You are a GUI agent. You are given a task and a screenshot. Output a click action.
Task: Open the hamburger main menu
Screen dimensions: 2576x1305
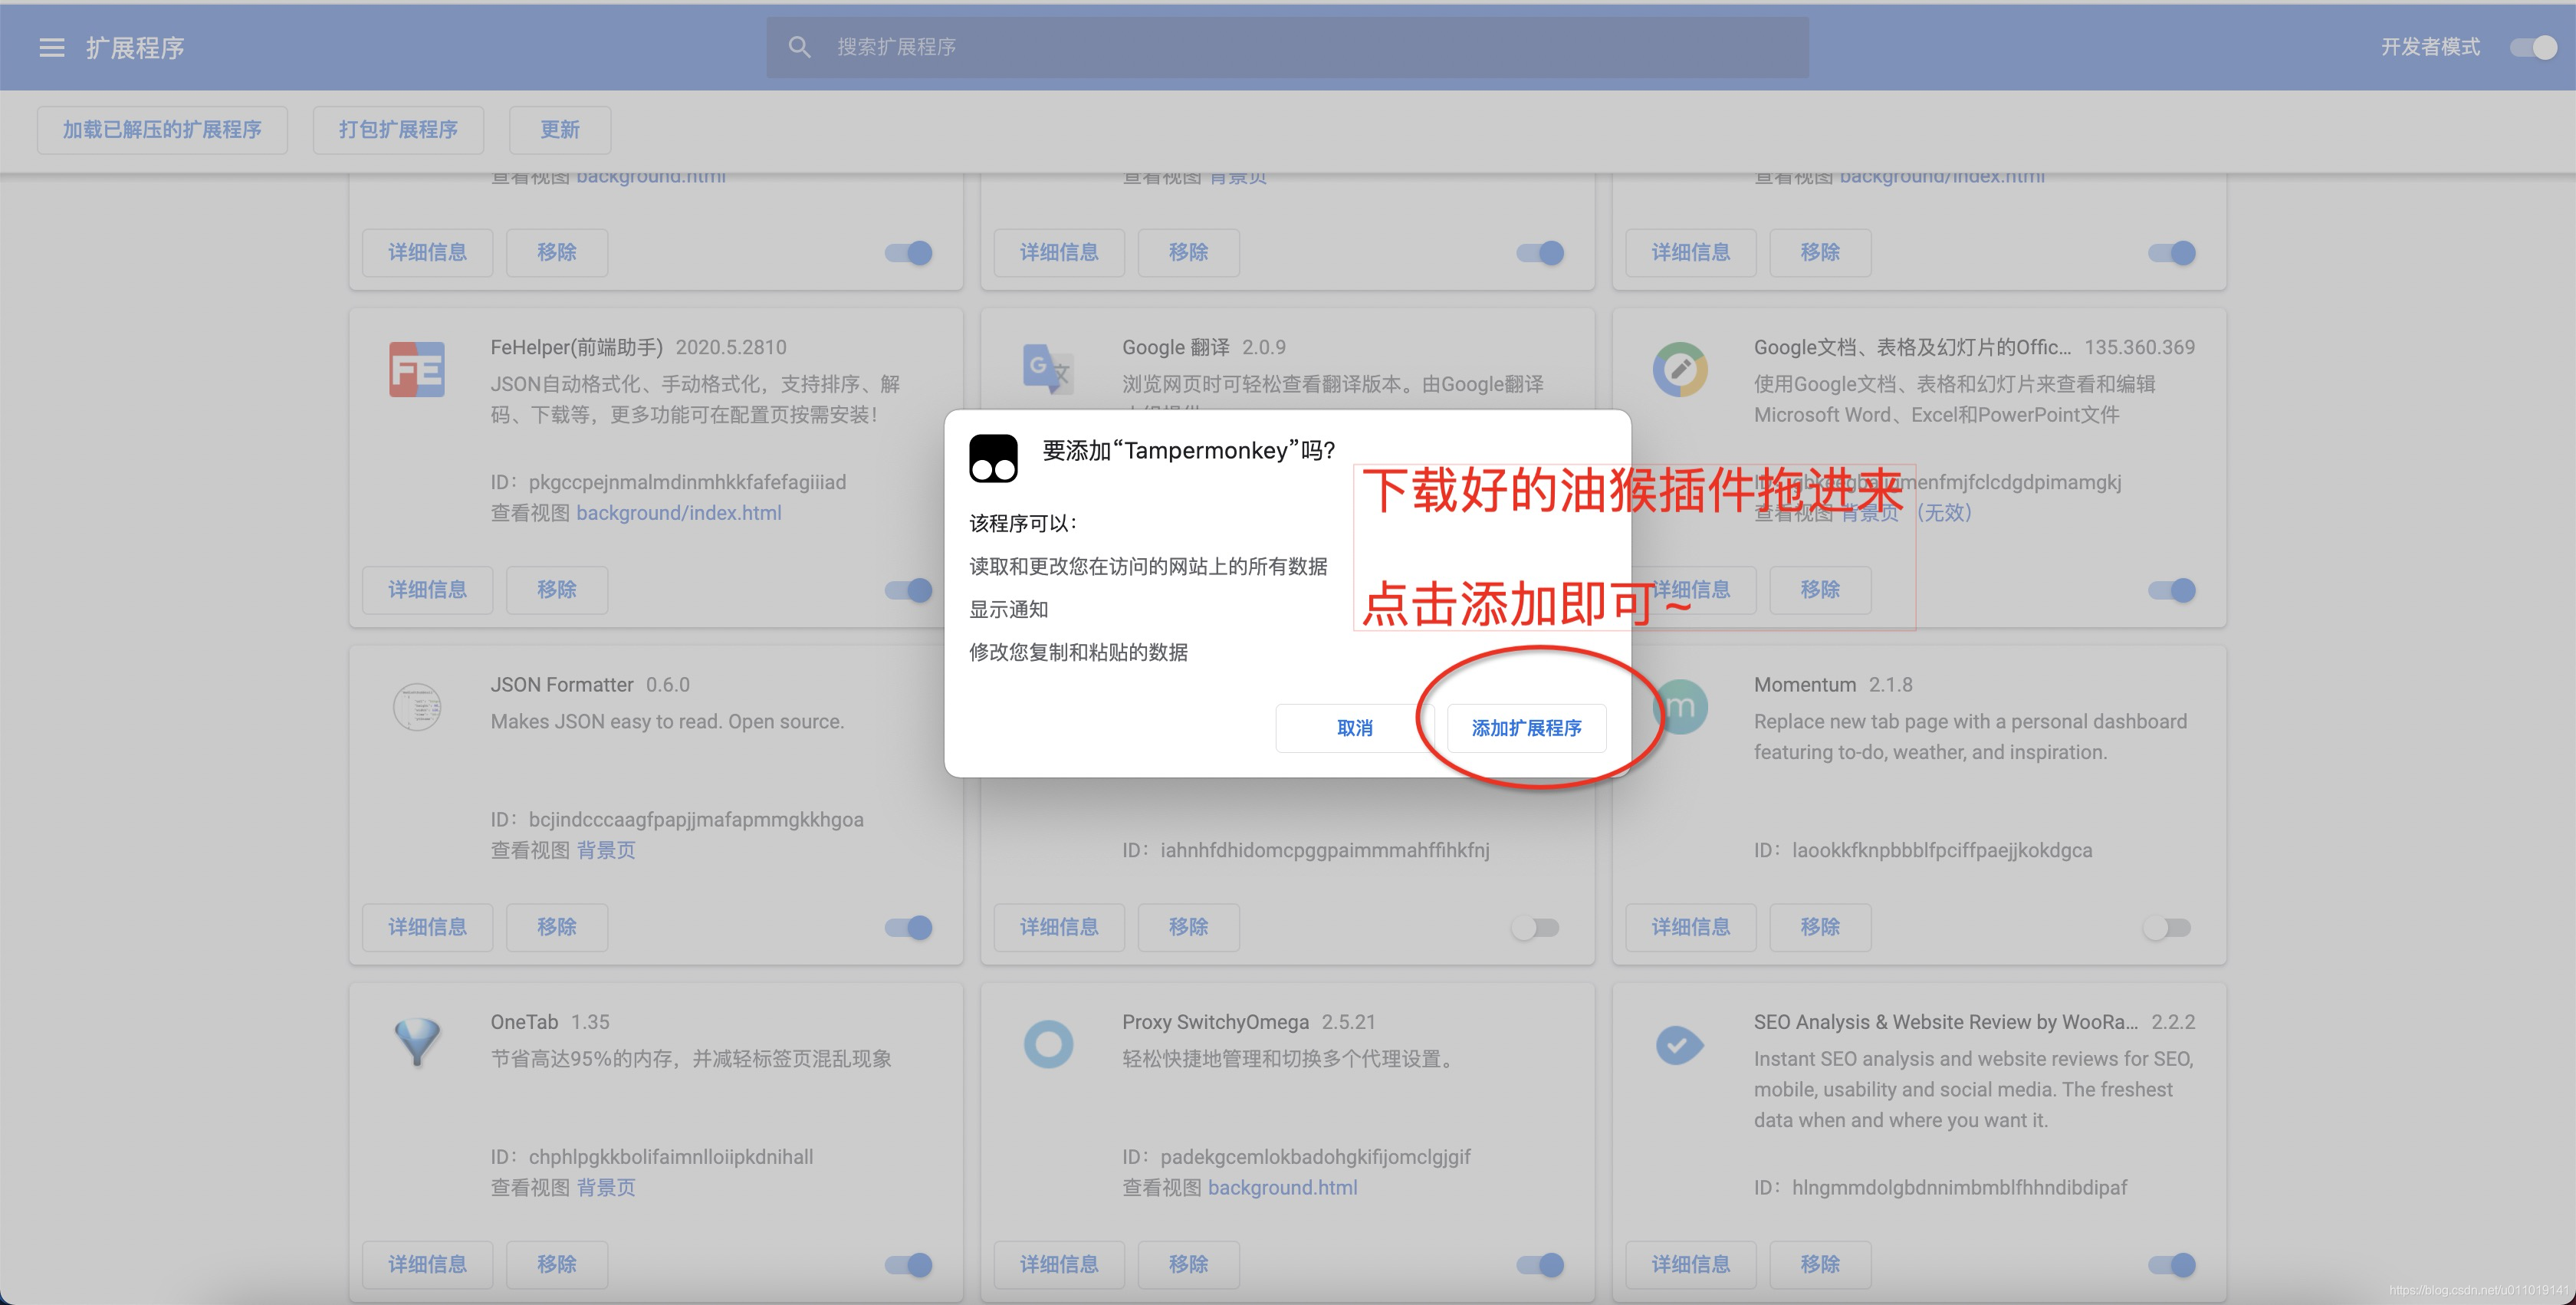[x=51, y=47]
